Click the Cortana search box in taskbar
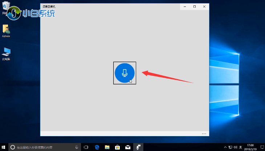The width and height of the screenshot is (265, 151). [x=42, y=147]
